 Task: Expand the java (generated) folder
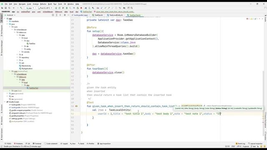click(8, 93)
